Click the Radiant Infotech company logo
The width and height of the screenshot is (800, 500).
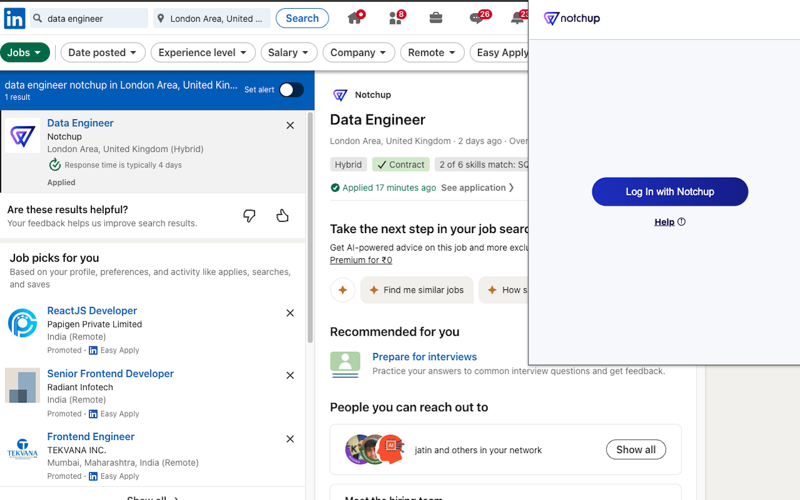click(x=22, y=386)
